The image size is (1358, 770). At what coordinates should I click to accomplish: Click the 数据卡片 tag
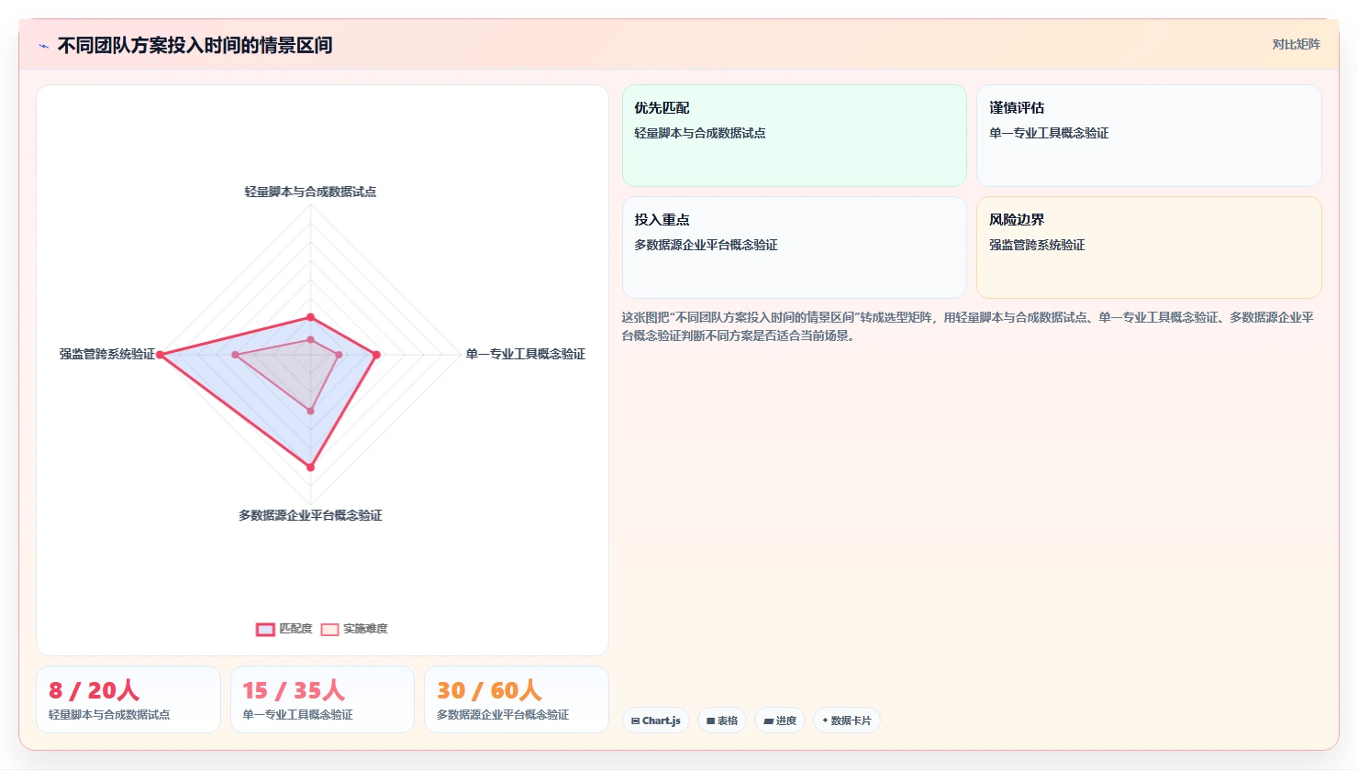point(847,720)
